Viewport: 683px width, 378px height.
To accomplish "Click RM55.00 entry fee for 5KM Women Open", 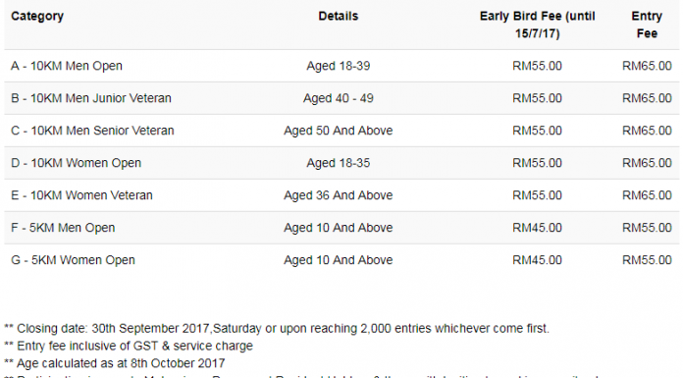I will tap(647, 260).
